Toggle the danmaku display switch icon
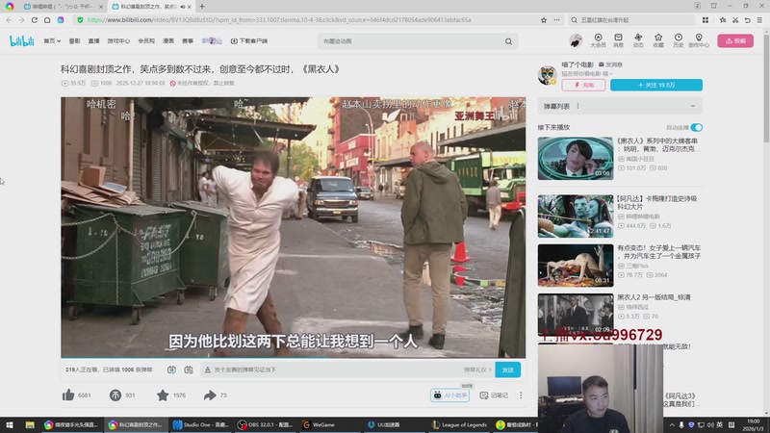Screen dimensions: 770x433 [x=171, y=369]
